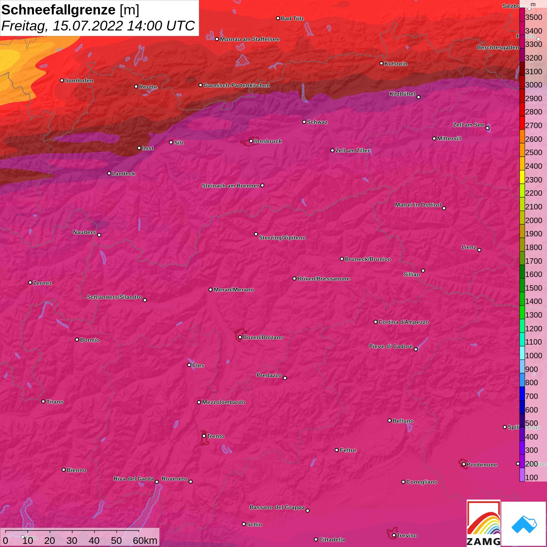The width and height of the screenshot is (547, 547).
Task: Click the Zernez marker dot
Action: [x=30, y=282]
